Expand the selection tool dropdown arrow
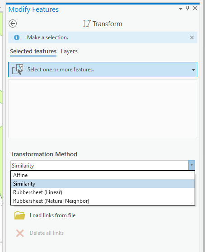Image resolution: width=205 pixels, height=252 pixels. pyautogui.click(x=193, y=70)
